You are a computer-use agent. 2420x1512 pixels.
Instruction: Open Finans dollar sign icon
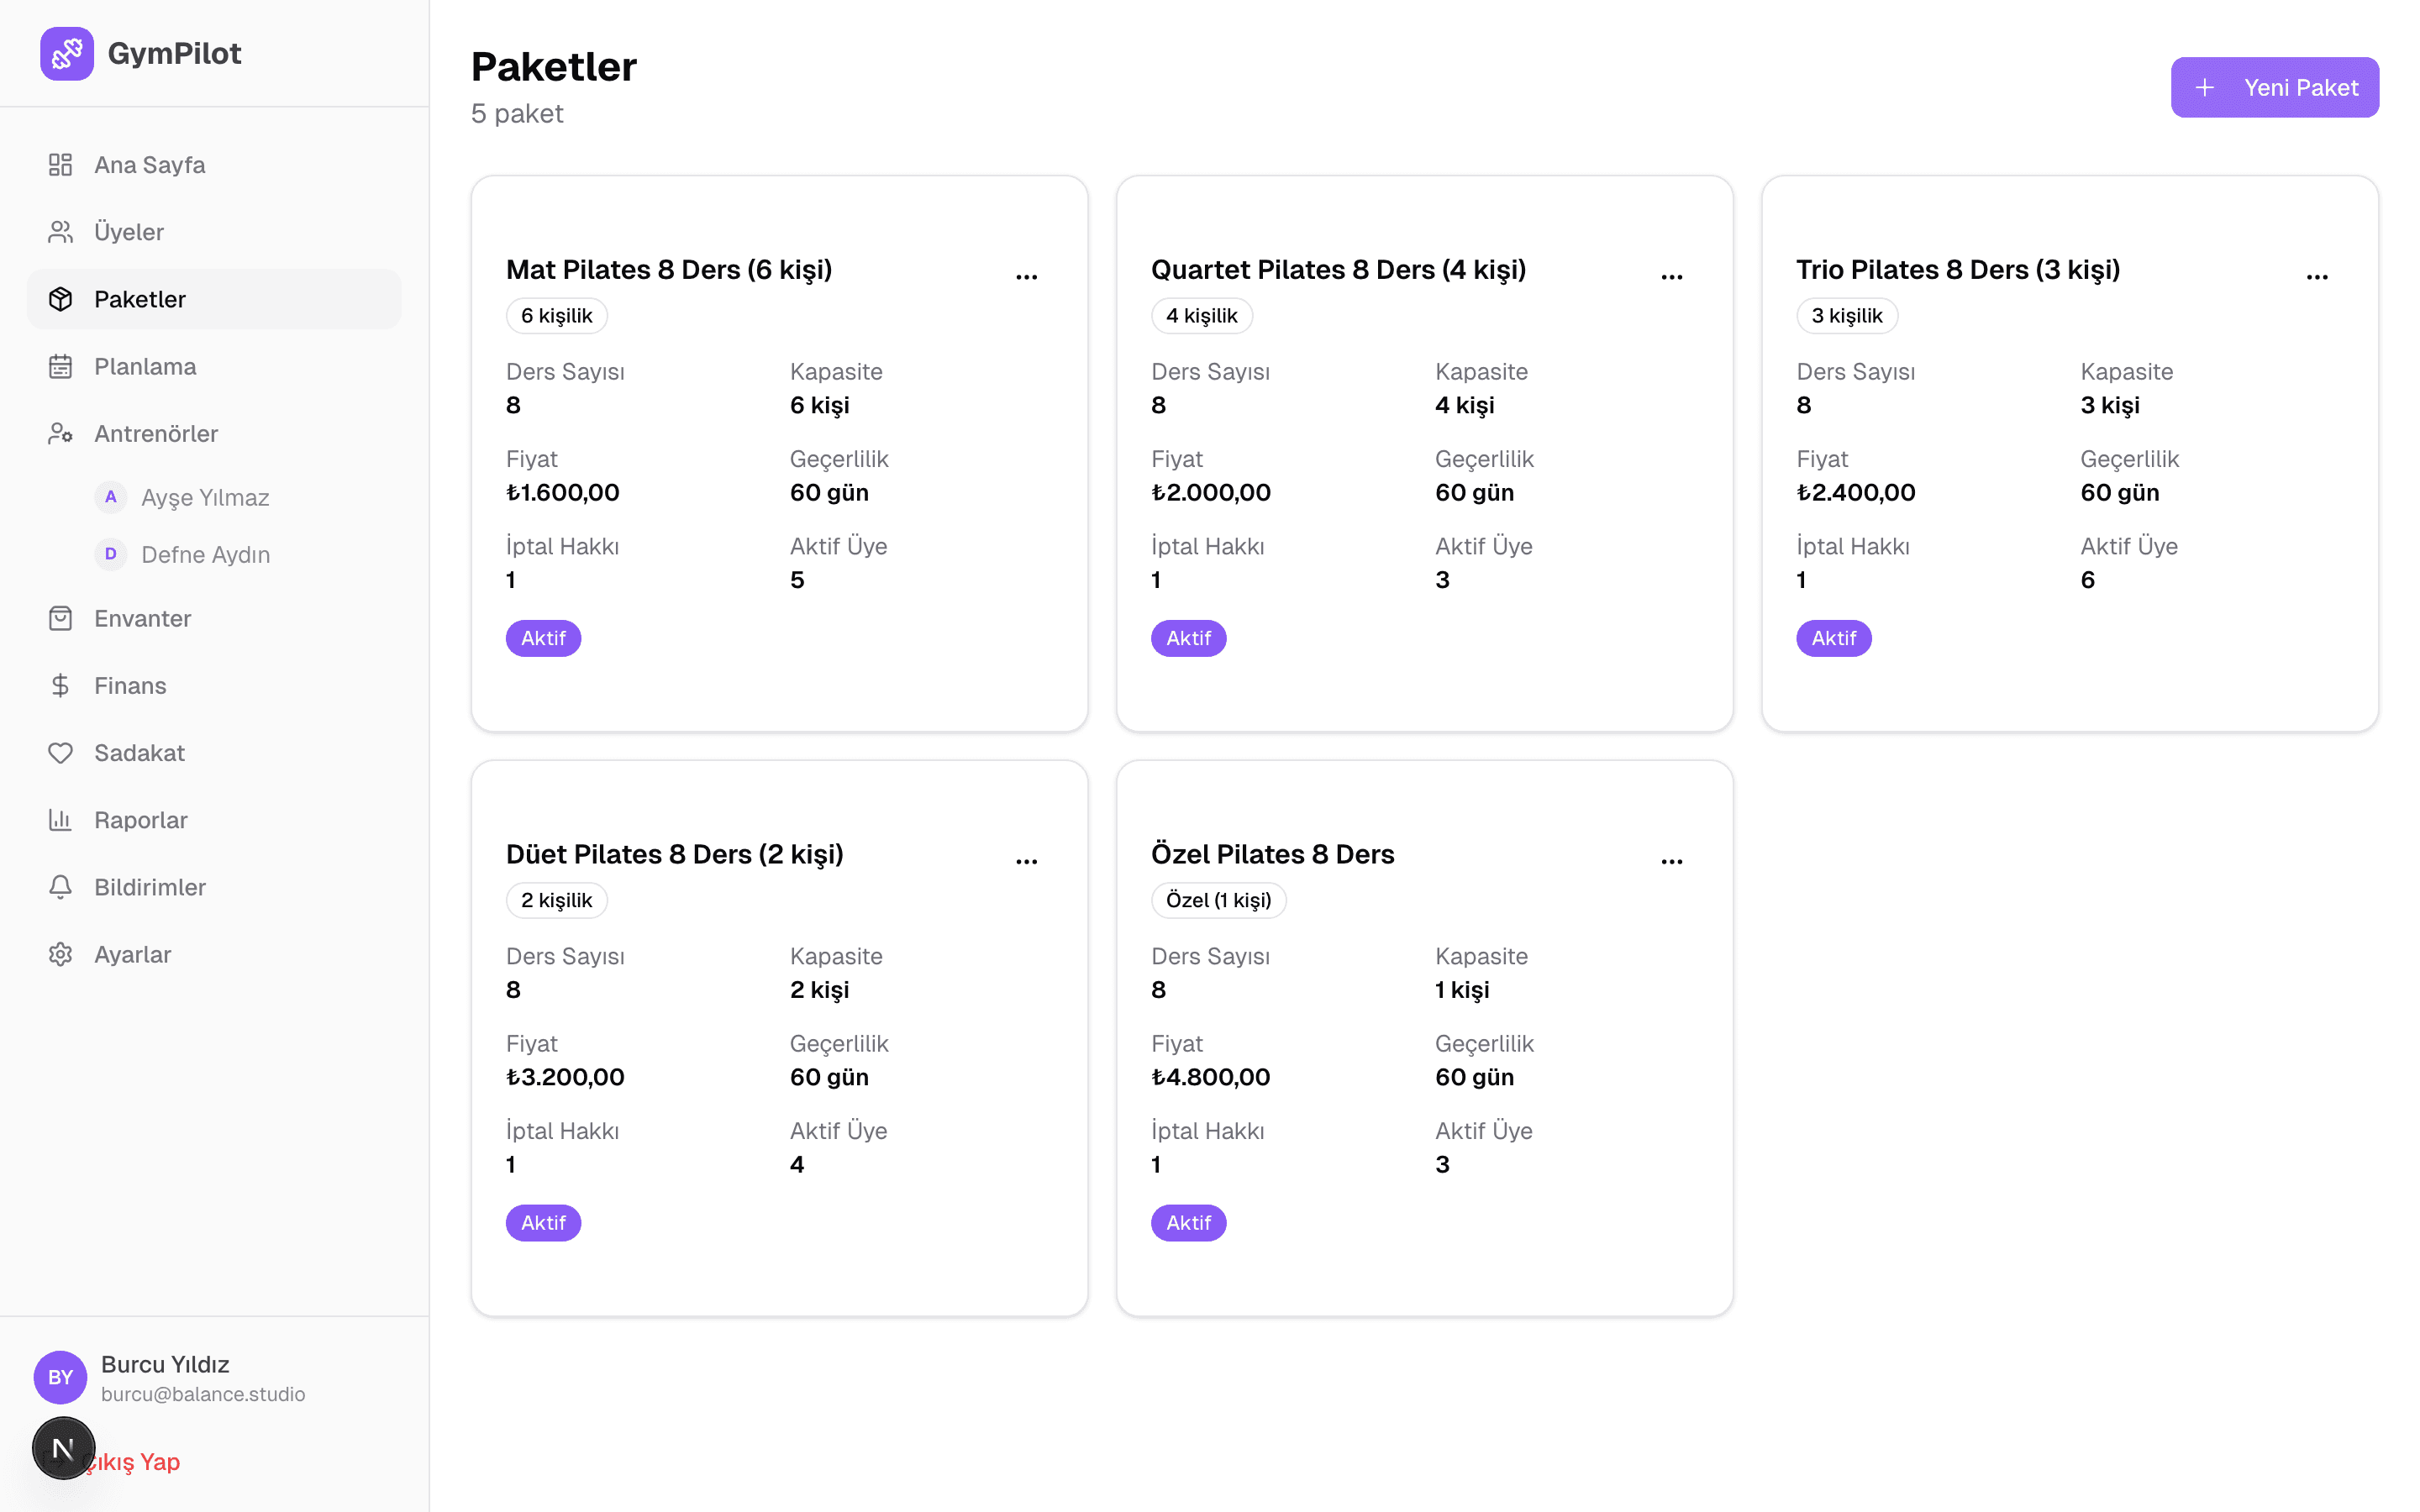click(60, 685)
